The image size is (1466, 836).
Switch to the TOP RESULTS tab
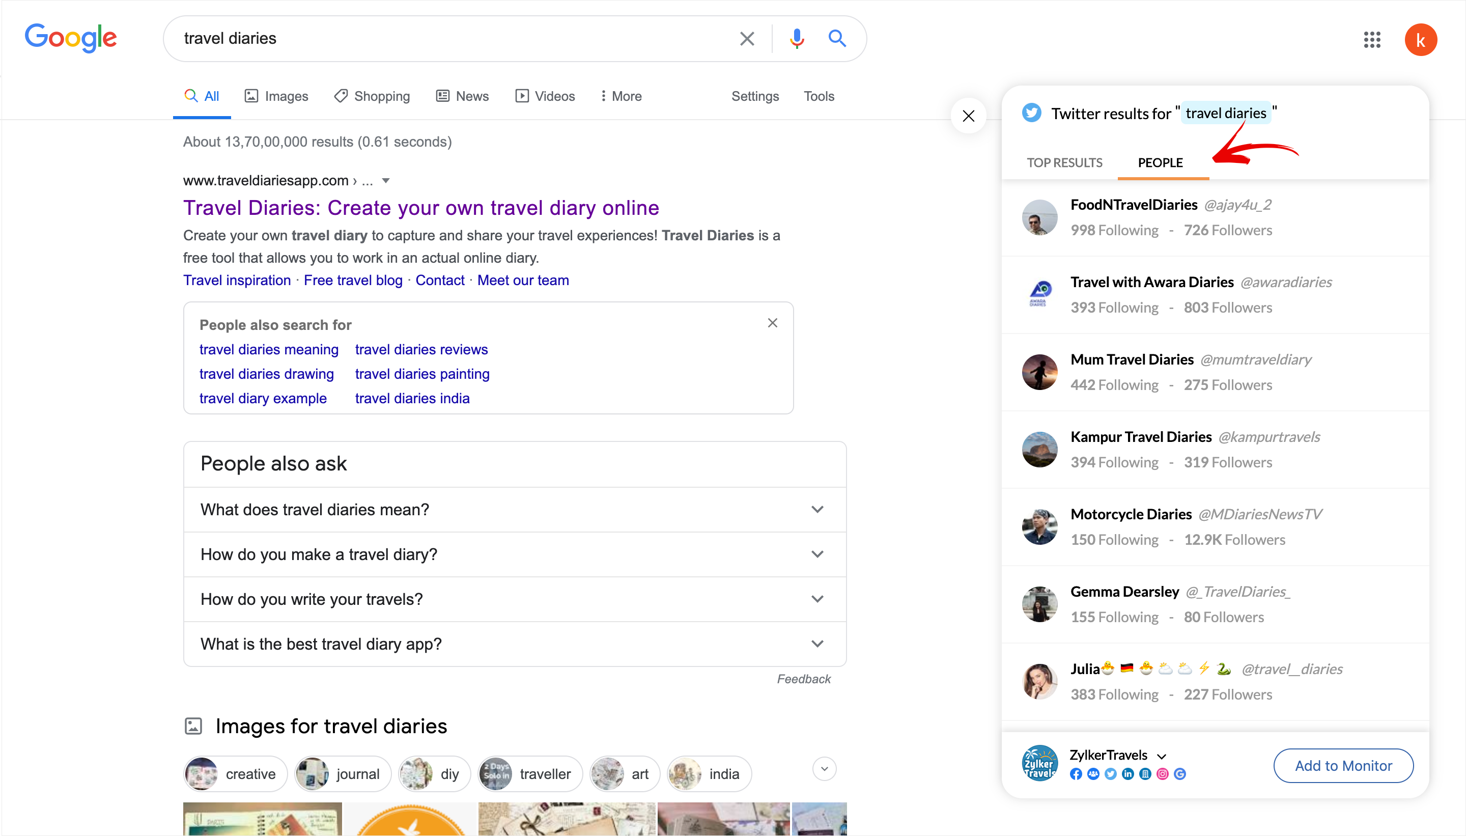coord(1064,162)
